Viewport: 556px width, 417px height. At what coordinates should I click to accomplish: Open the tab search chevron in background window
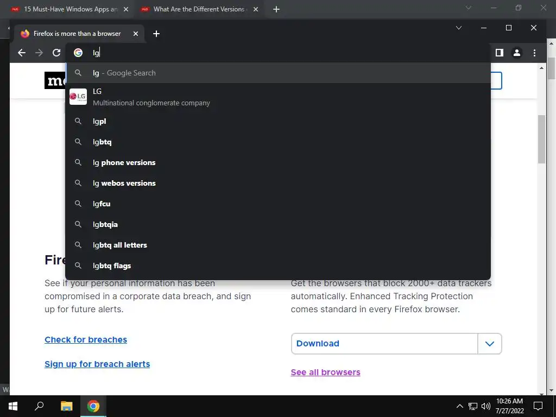tap(469, 8)
